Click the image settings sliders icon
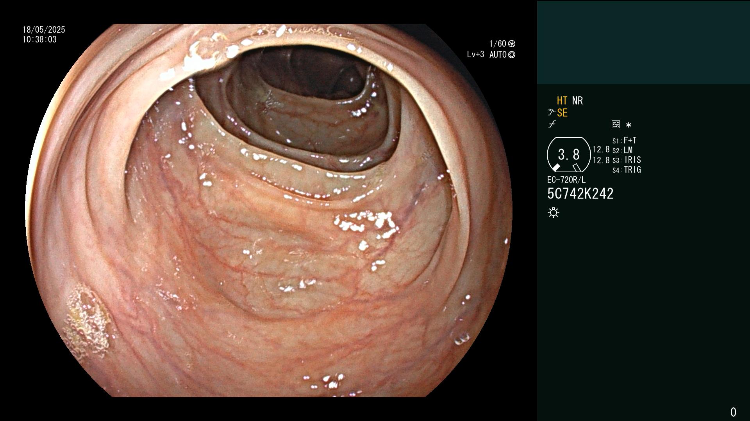 pos(616,125)
